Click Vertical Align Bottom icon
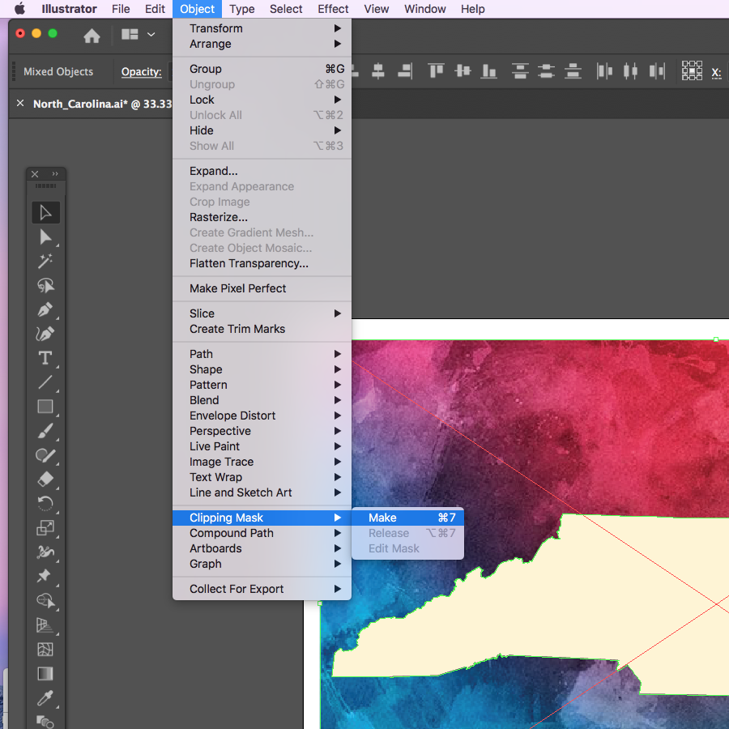 [x=488, y=71]
